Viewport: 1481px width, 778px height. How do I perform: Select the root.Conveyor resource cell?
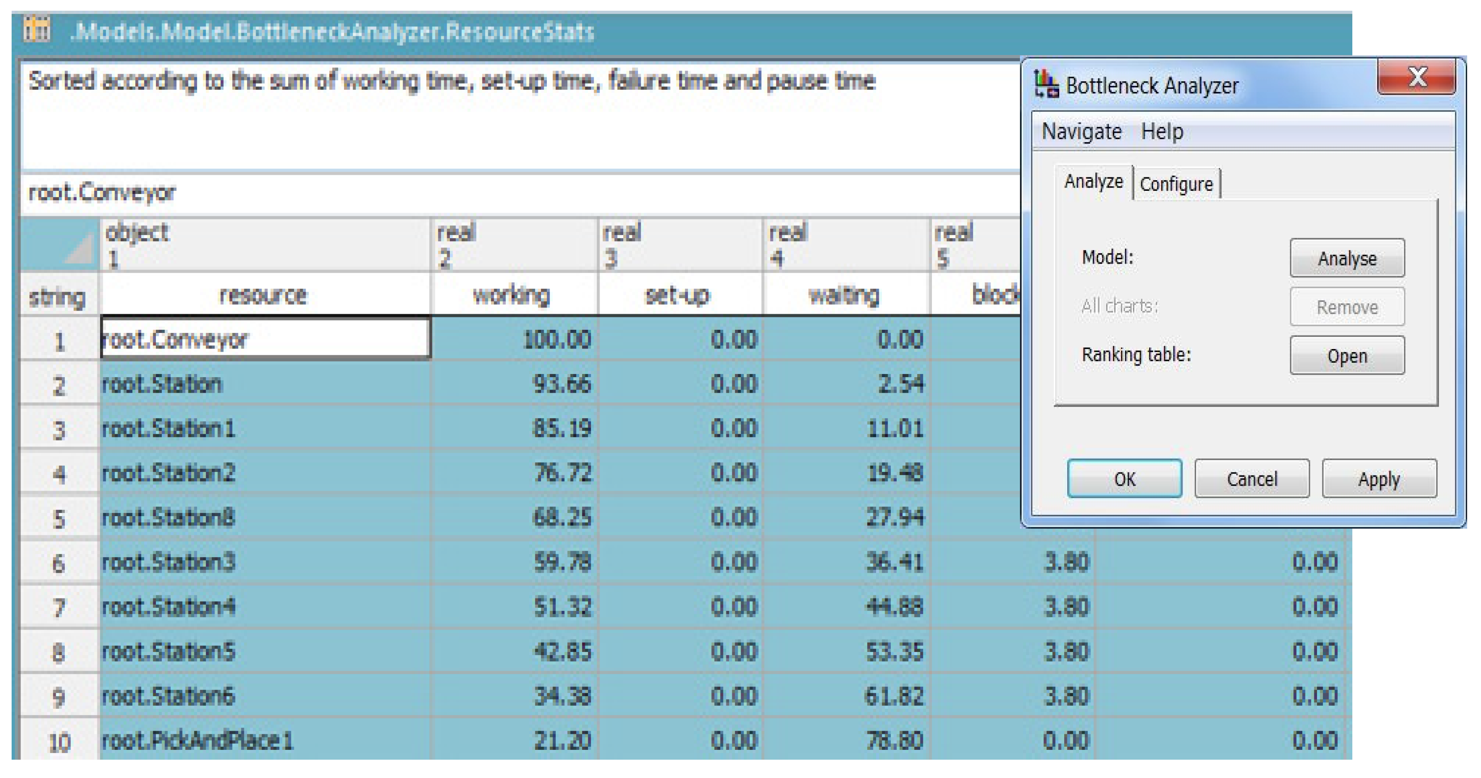265,339
